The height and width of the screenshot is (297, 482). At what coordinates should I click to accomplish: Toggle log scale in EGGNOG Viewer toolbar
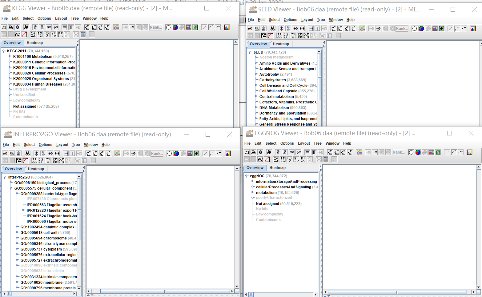click(460, 152)
